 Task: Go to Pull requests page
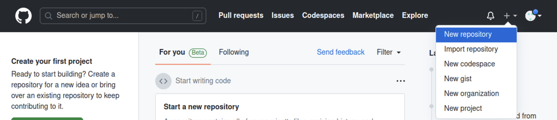click(x=241, y=15)
